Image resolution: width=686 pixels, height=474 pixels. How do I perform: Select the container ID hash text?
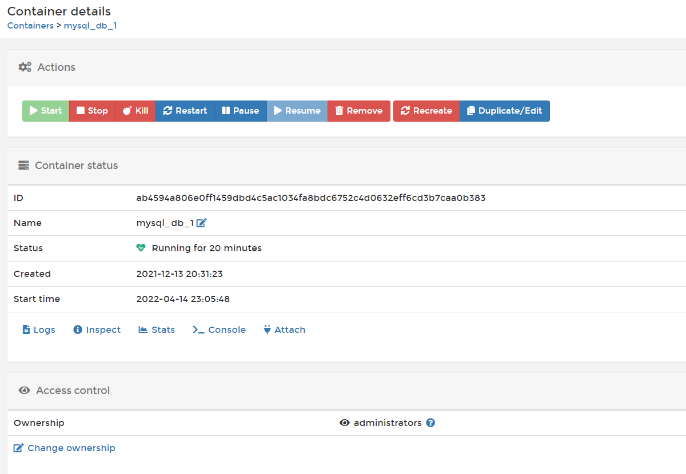[x=311, y=198]
